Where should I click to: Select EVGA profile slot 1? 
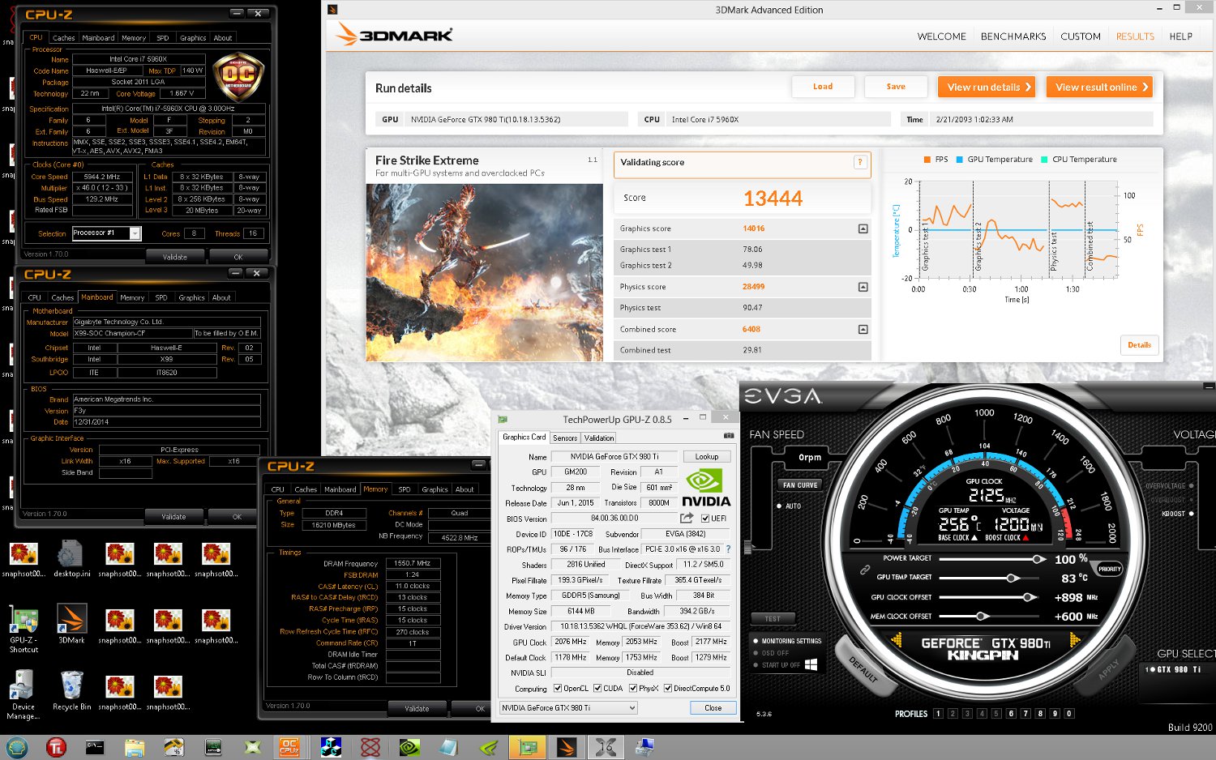coord(938,714)
